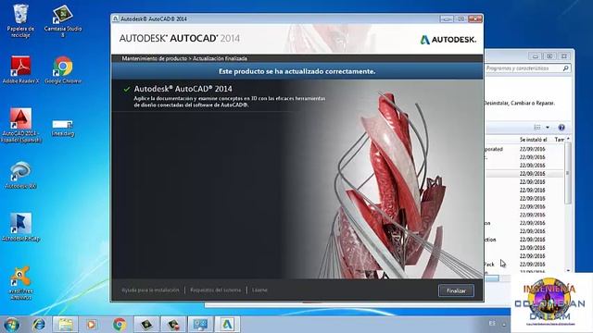The image size is (593, 333).
Task: Show hidden tray icons arrow
Action: click(x=504, y=325)
